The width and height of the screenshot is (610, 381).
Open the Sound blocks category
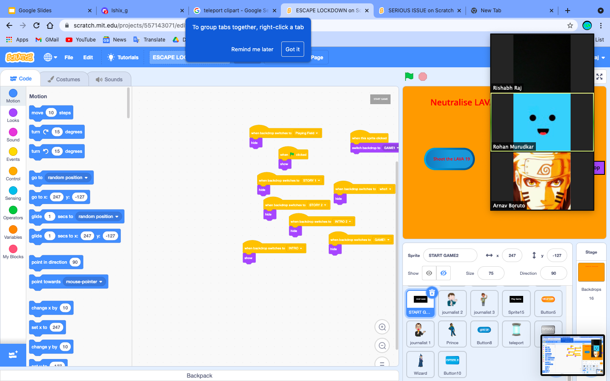coord(13,135)
